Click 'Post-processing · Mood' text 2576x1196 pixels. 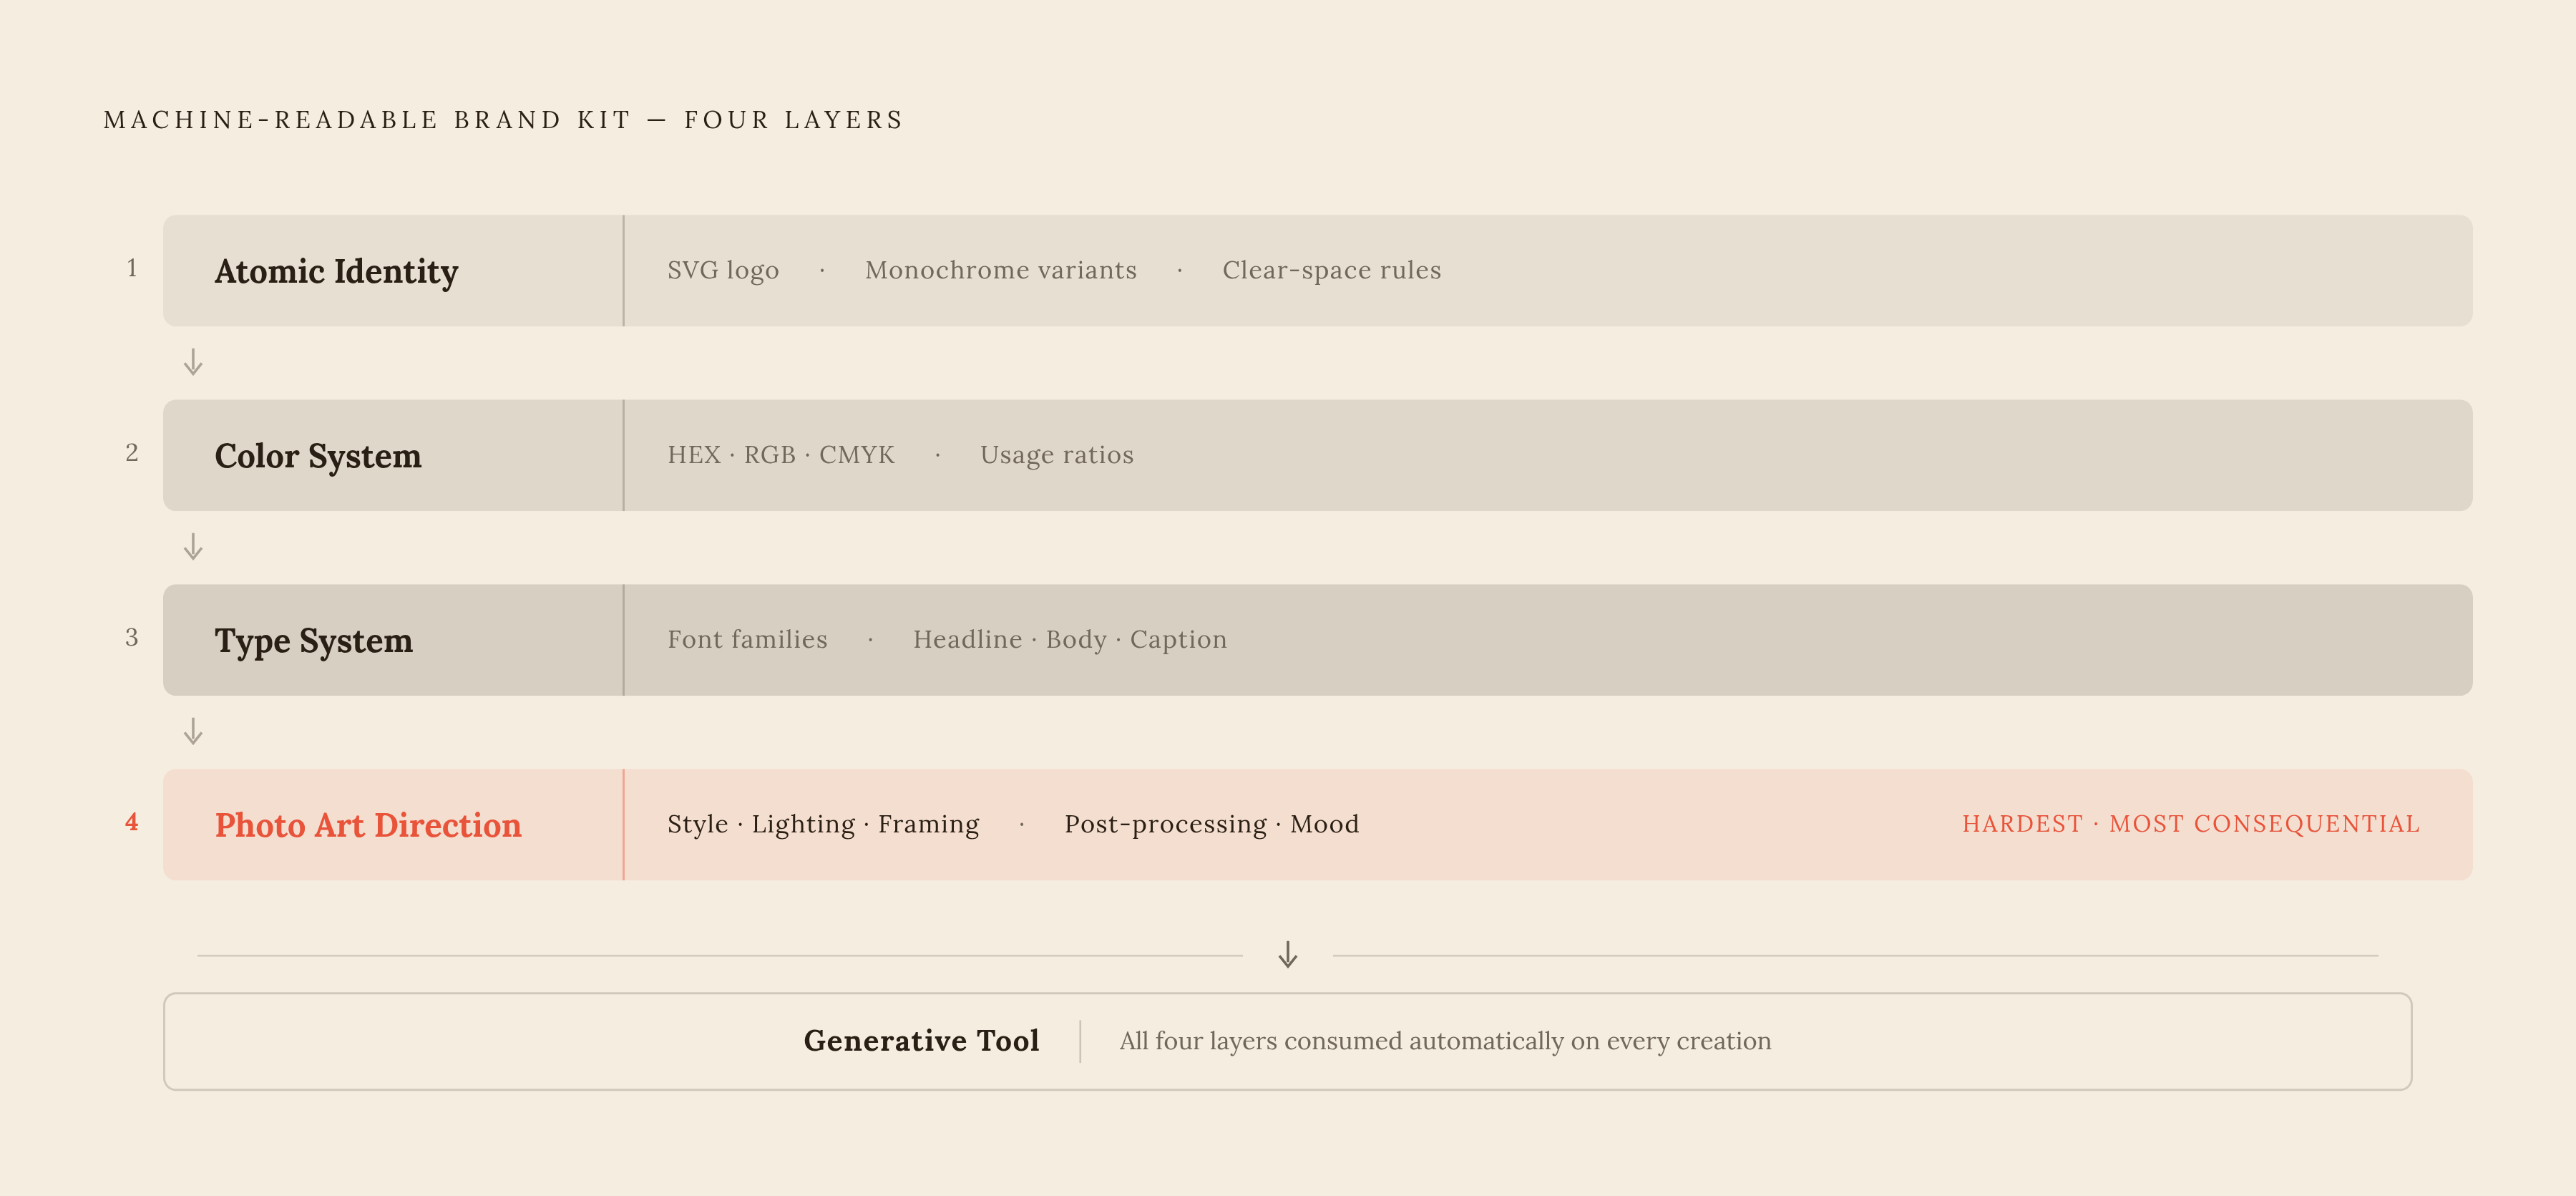1211,824
